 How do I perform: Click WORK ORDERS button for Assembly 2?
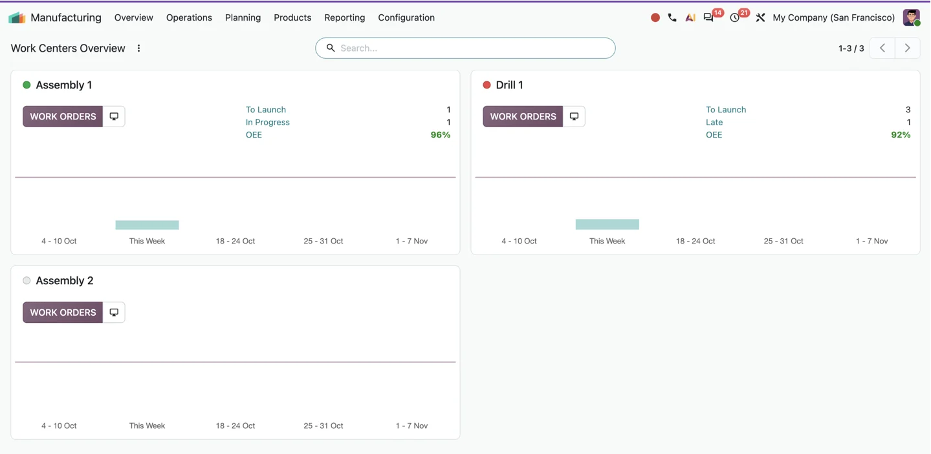tap(63, 313)
